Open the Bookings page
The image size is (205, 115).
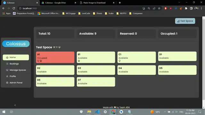pos(14,64)
